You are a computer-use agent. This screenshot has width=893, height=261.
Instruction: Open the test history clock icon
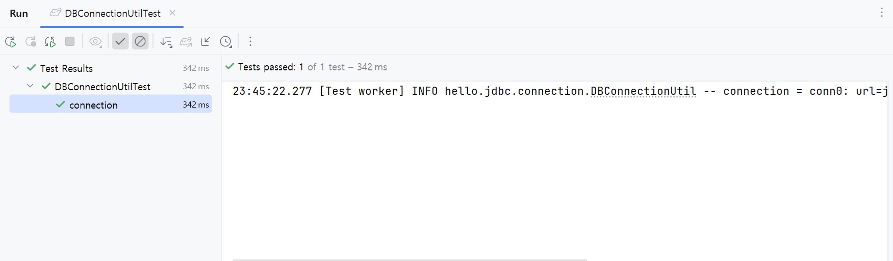pos(226,42)
